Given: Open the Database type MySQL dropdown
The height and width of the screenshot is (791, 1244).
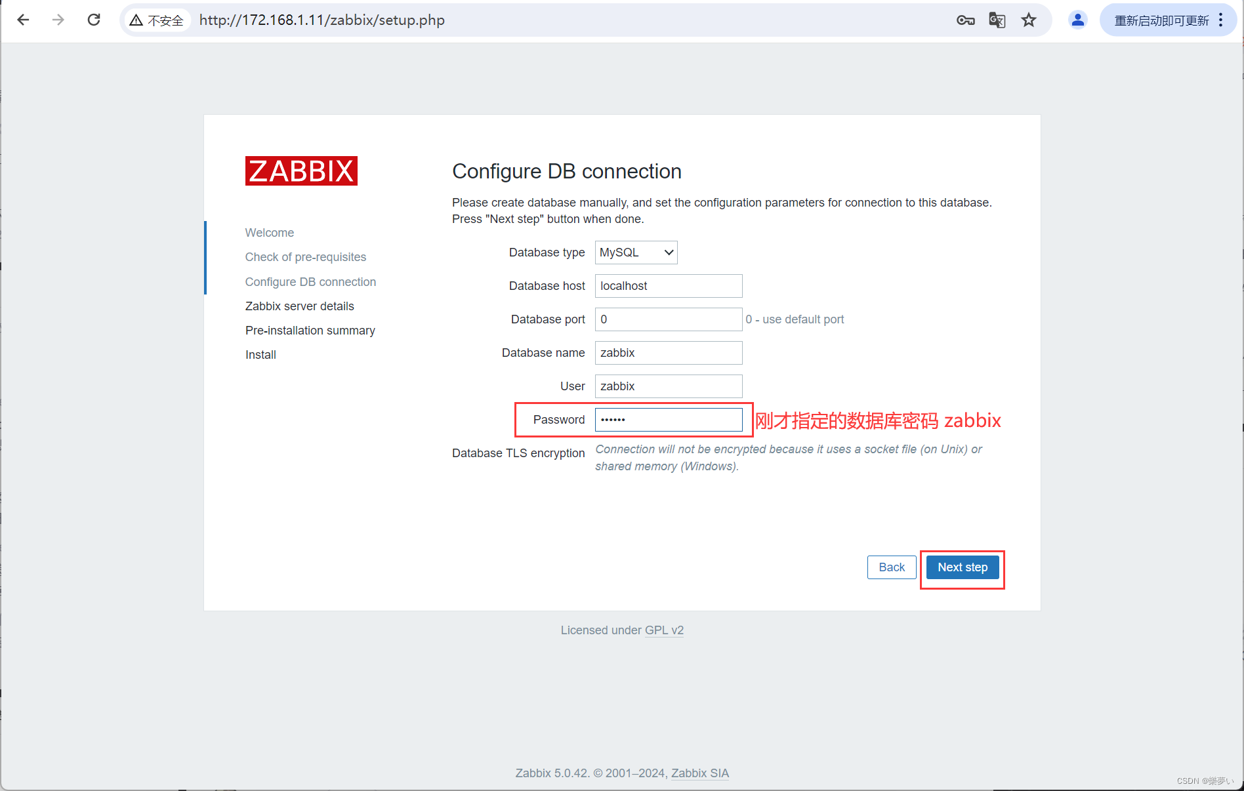Looking at the screenshot, I should 635,253.
